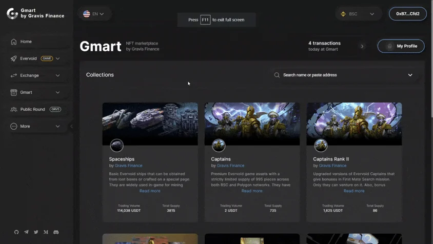Click Read more under Captains description
The width and height of the screenshot is (433, 244).
pos(252,191)
